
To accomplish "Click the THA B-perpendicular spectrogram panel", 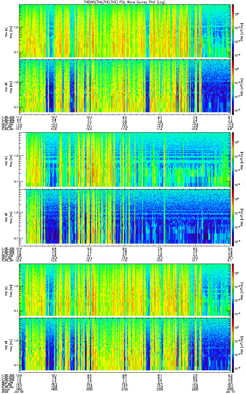I will click(125, 31).
